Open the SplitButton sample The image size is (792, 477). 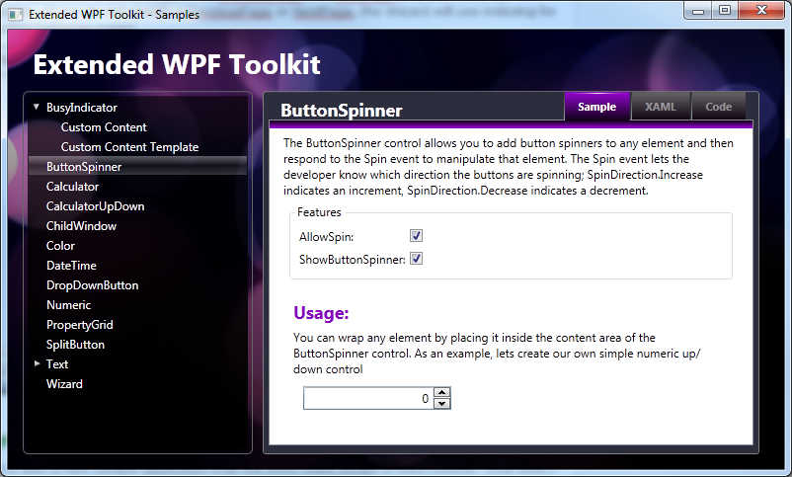coord(75,344)
